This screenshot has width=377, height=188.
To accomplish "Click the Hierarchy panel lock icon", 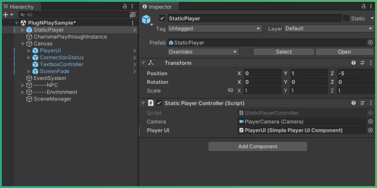I will pyautogui.click(x=124, y=7).
